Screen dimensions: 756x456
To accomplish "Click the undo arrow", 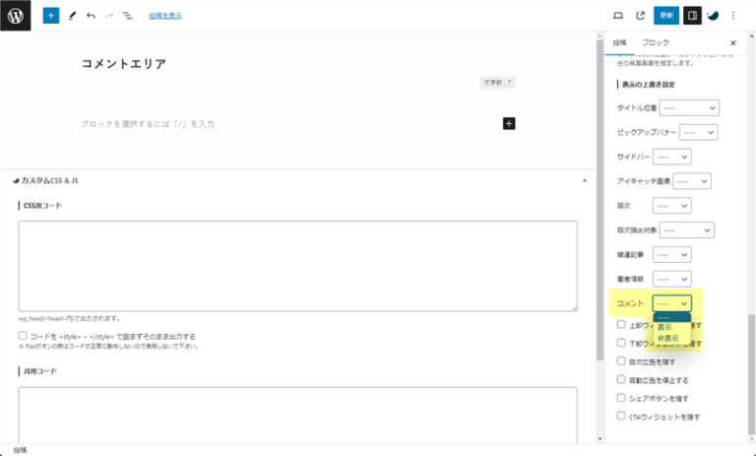I will pos(91,16).
